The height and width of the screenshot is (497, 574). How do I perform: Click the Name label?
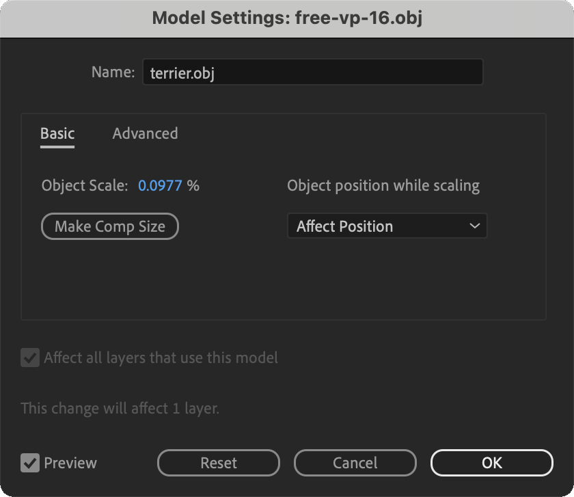point(113,72)
